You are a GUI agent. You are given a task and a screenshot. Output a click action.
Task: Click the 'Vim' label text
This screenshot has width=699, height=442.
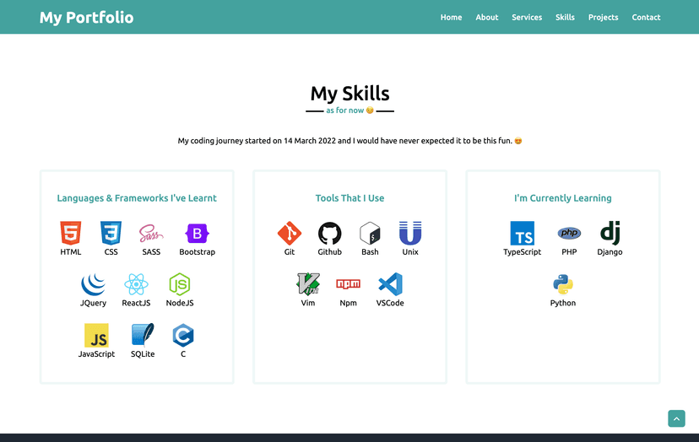pos(308,303)
